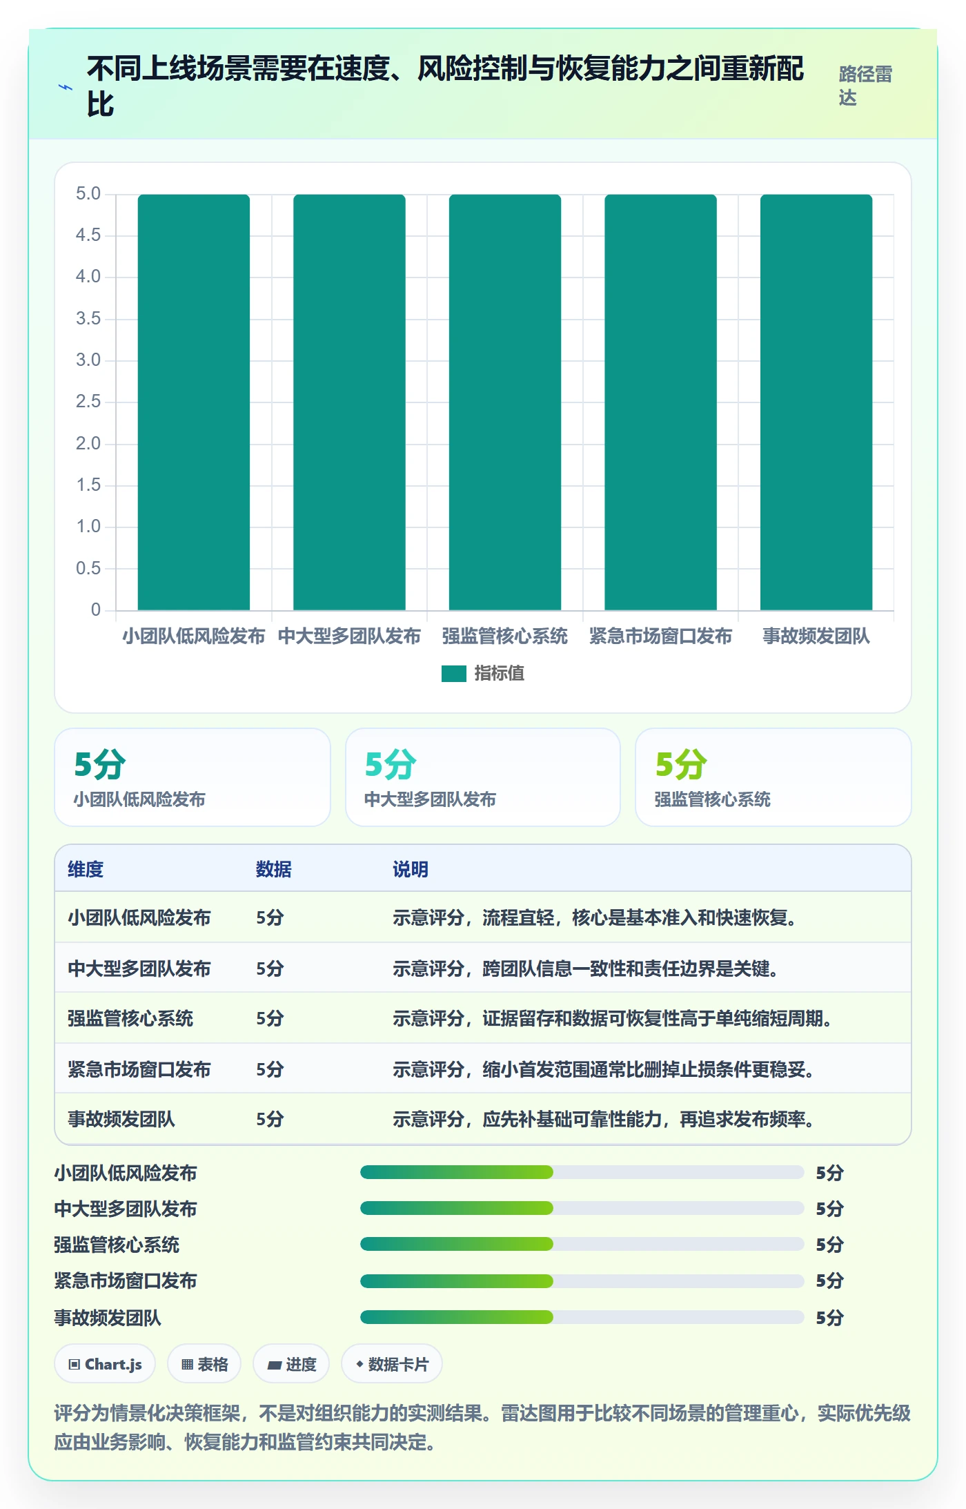Click the description starting 示意评分，流程宜轻

[595, 917]
